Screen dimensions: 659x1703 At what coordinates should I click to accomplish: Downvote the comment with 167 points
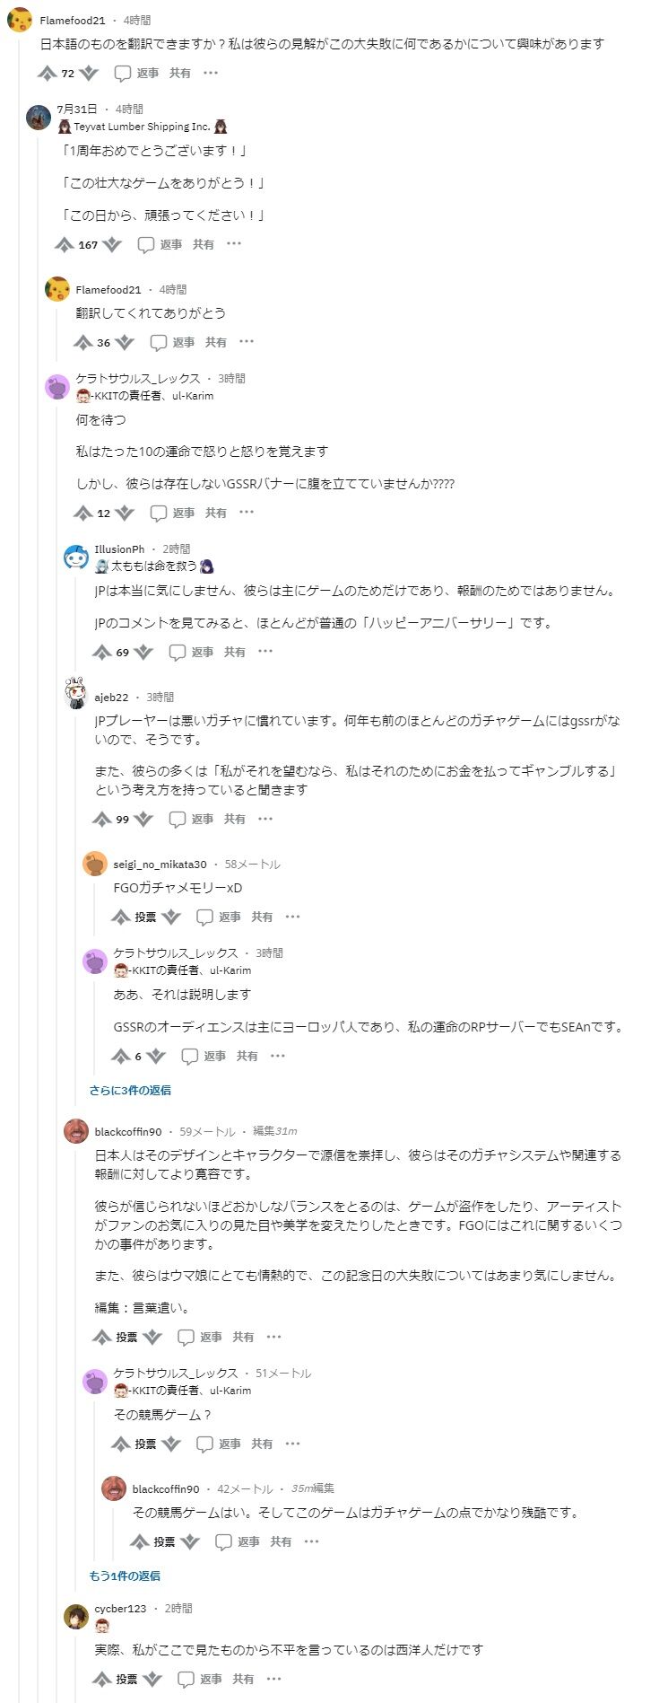pos(112,244)
